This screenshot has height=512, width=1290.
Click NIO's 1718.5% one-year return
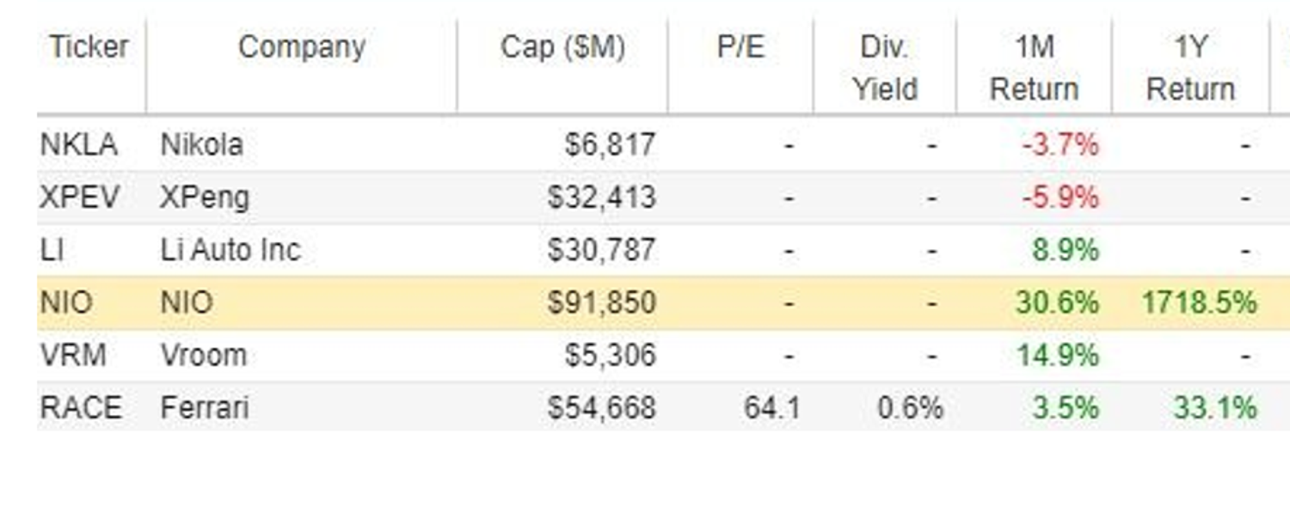point(1199,302)
